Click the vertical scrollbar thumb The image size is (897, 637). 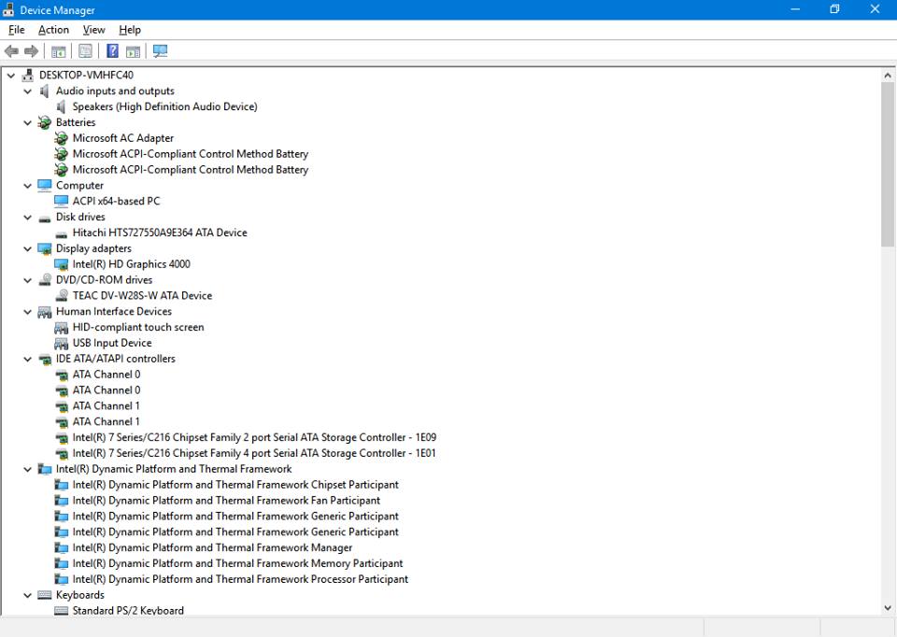point(888,164)
